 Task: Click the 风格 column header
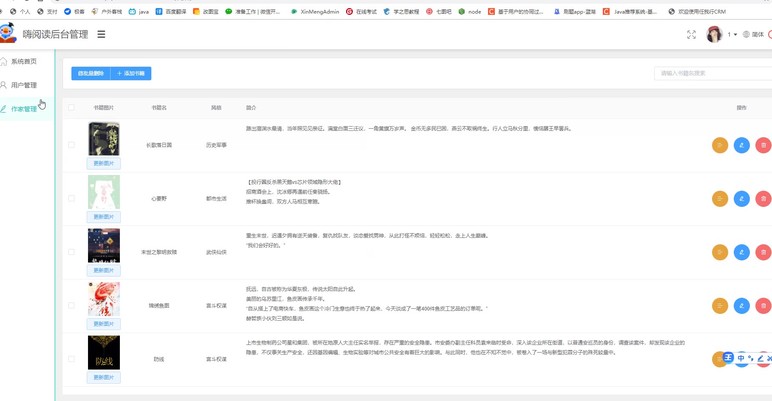pyautogui.click(x=216, y=108)
